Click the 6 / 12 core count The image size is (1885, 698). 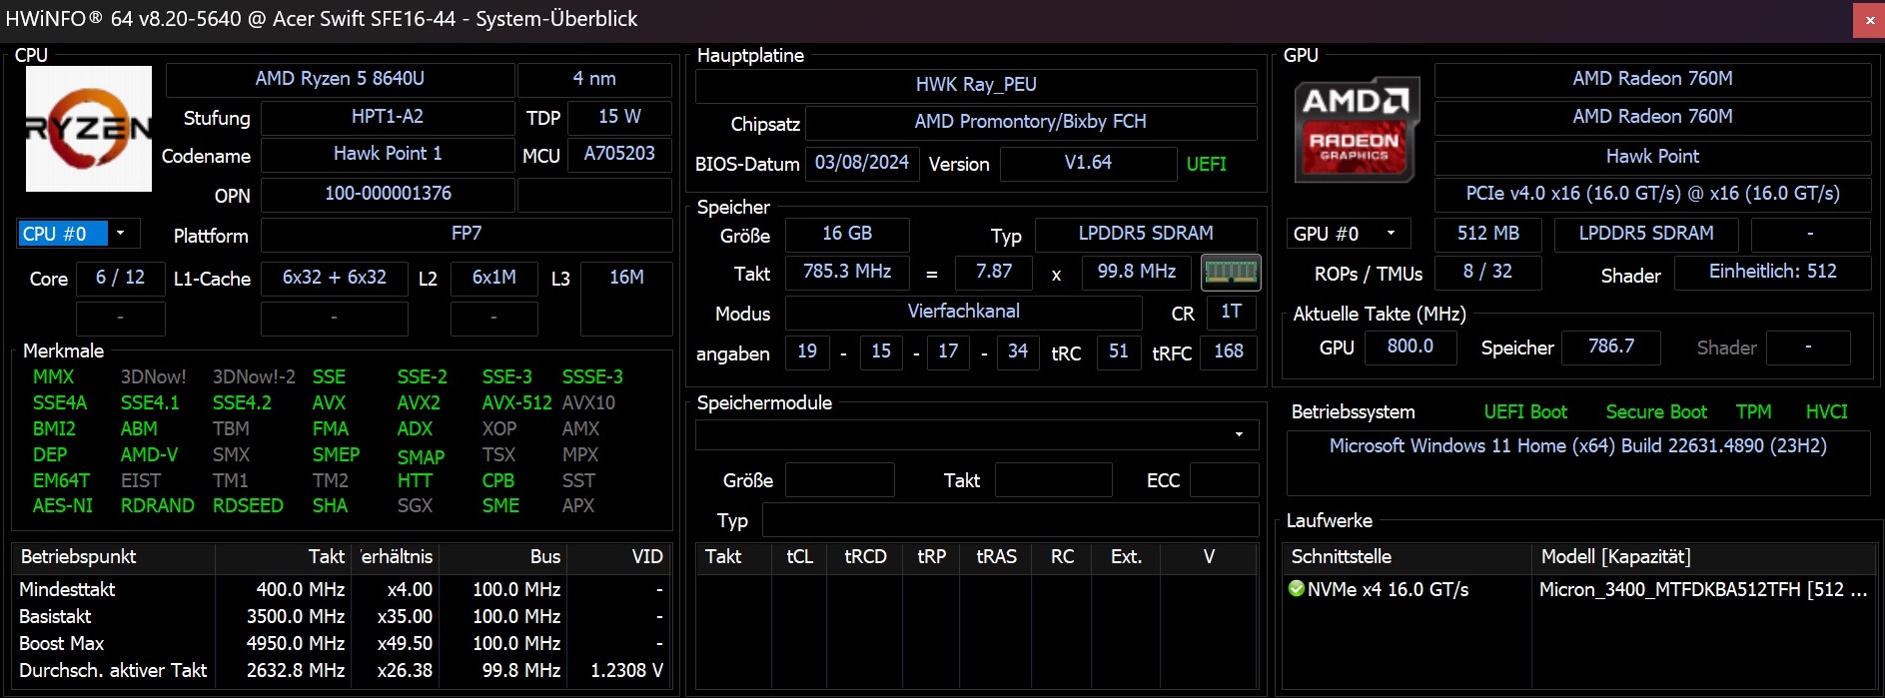[120, 279]
